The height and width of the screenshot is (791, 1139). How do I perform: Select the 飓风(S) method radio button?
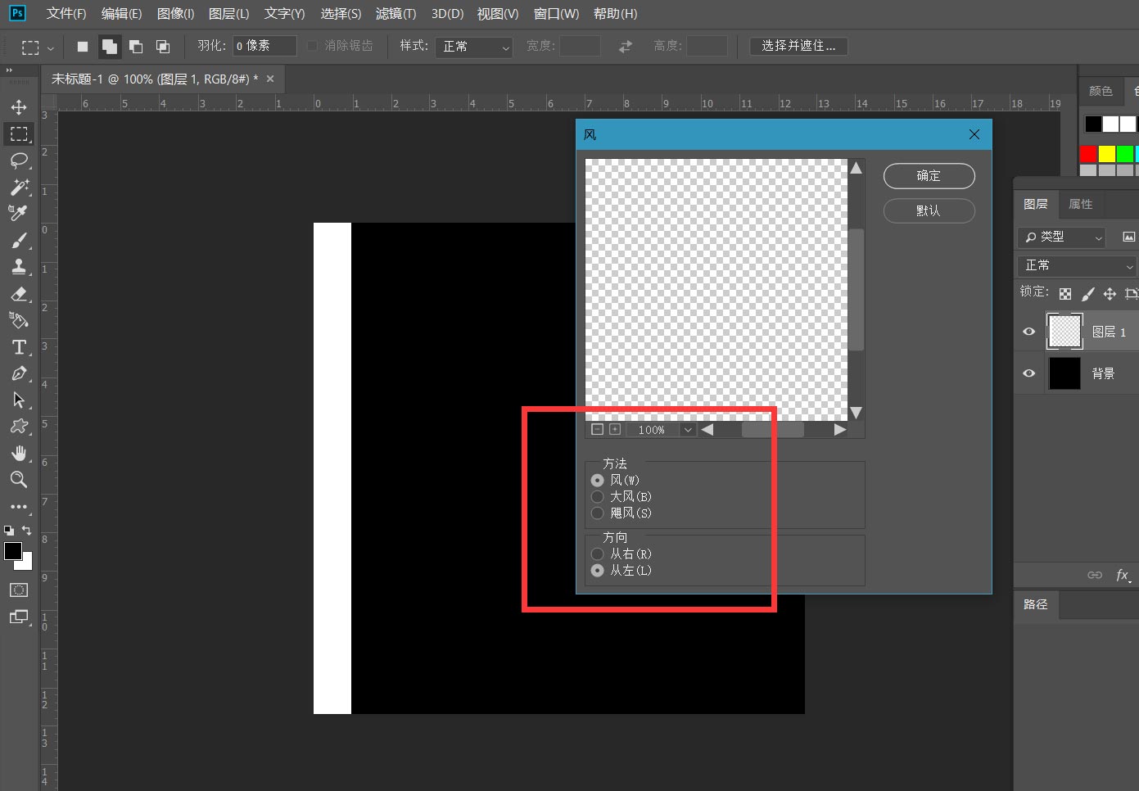597,513
